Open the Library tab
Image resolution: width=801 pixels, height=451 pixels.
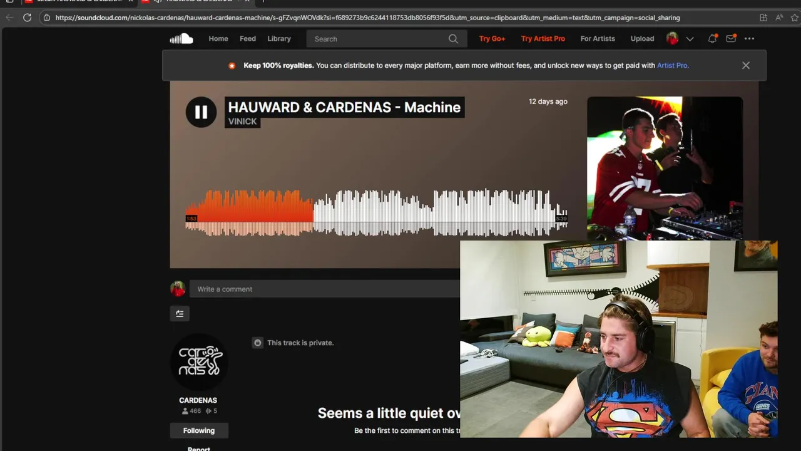tap(279, 39)
